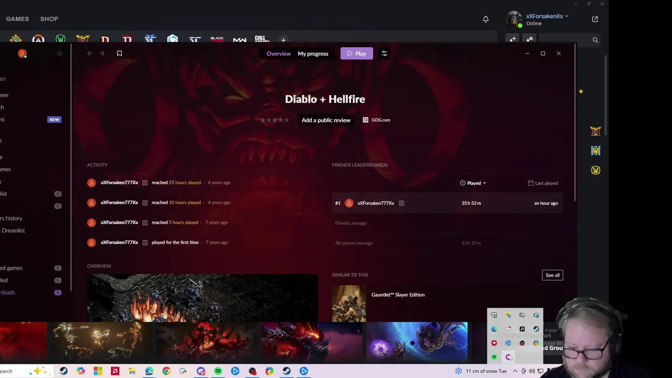Select Dreamlist in GOG sidebar
The image size is (672, 378).
click(13, 230)
